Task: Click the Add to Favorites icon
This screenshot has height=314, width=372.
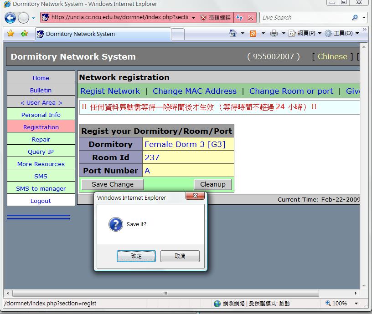Action: [24, 33]
